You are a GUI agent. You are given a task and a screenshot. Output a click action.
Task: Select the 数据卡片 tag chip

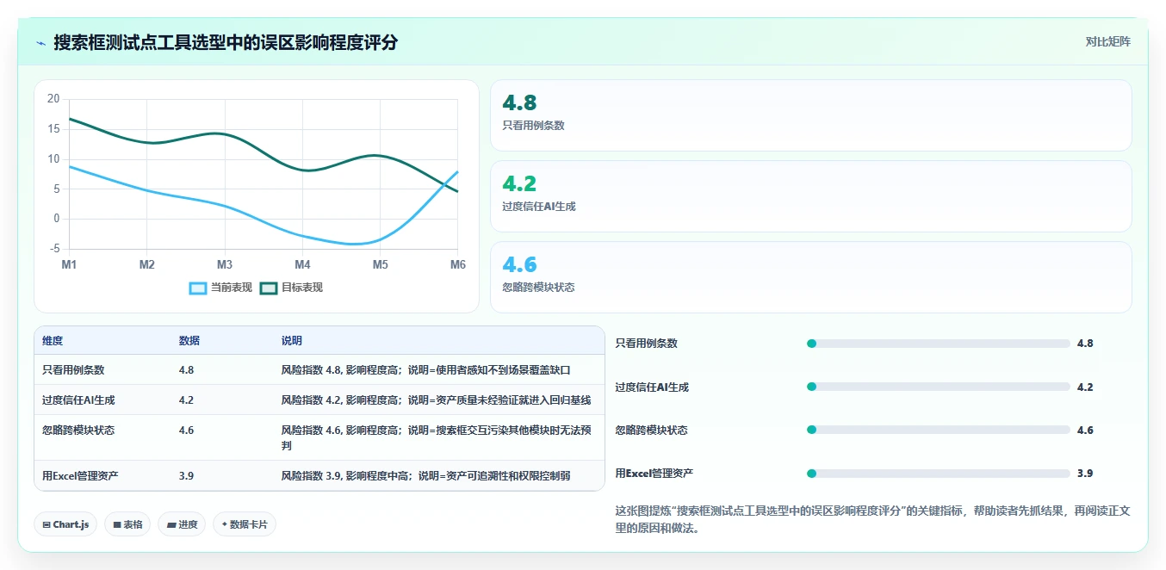coord(245,524)
